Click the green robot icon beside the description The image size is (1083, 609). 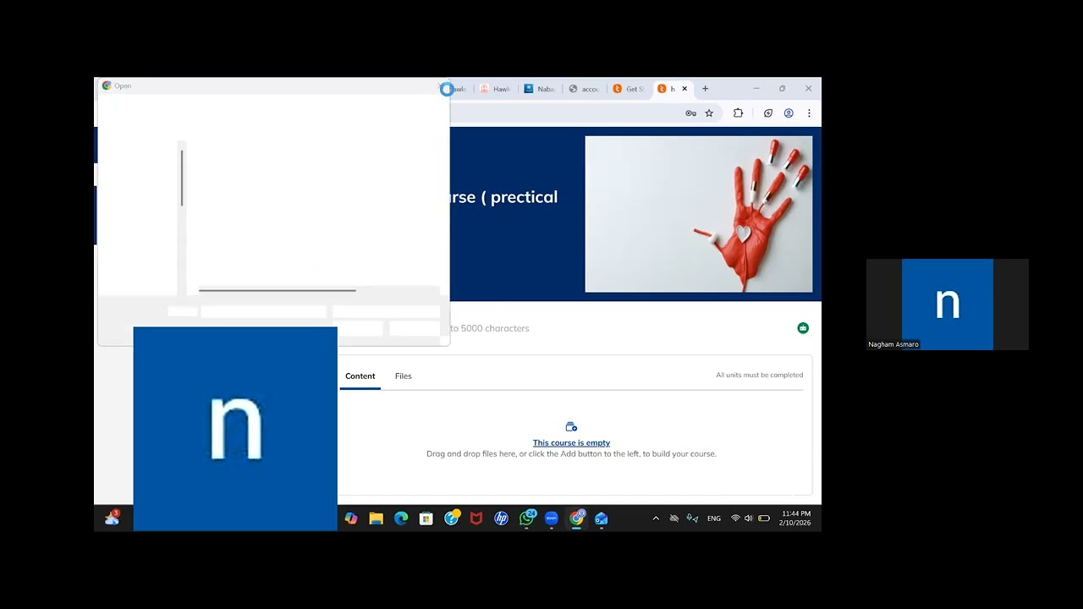803,328
